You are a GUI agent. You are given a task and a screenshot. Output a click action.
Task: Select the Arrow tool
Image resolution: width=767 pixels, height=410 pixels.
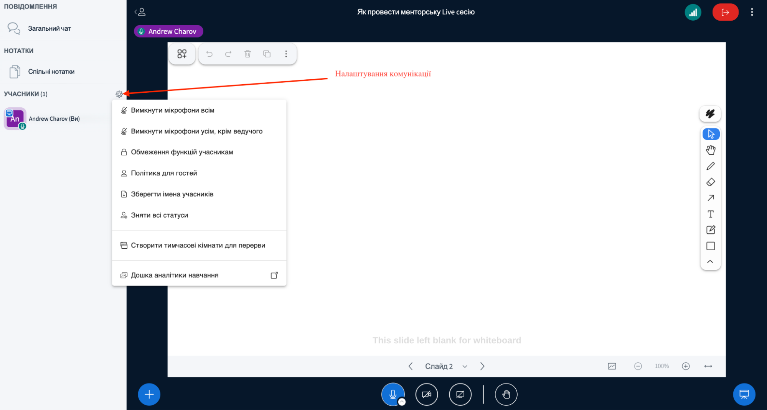(710, 198)
